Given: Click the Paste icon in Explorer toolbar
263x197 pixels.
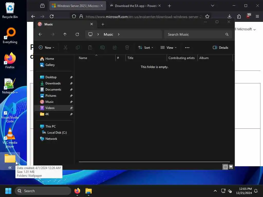Looking at the screenshot, I should (90, 47).
